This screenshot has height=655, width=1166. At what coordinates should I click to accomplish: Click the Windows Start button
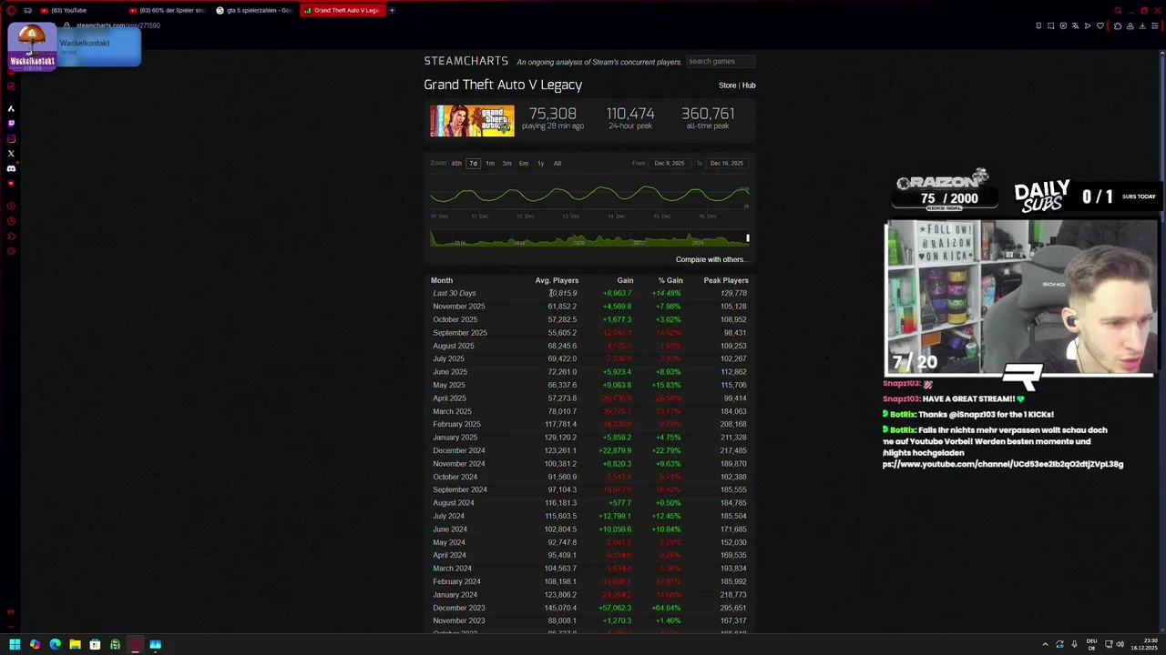(15, 644)
